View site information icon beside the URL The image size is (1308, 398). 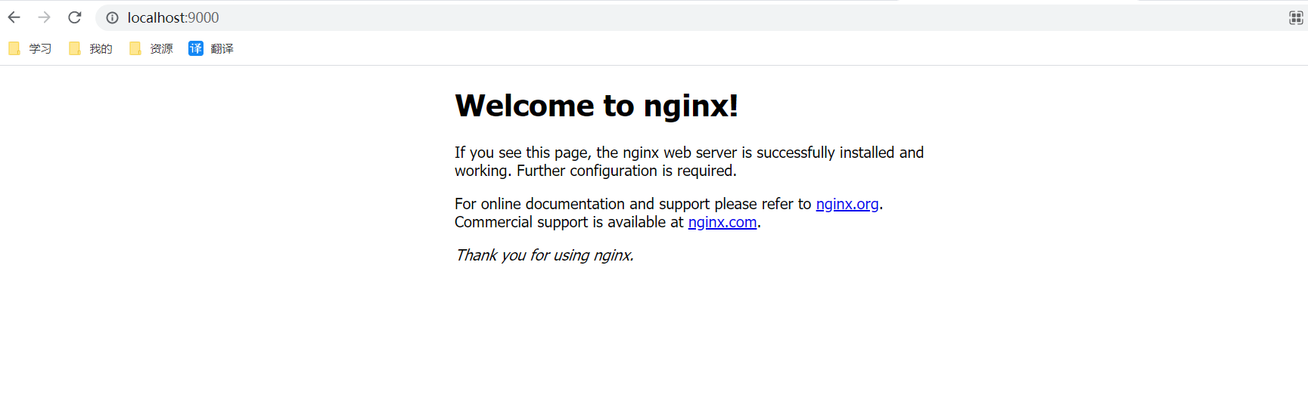(x=112, y=17)
